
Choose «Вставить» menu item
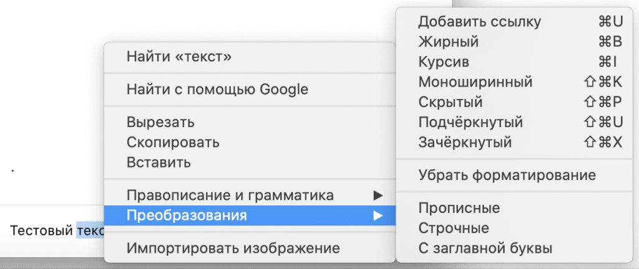click(x=159, y=163)
